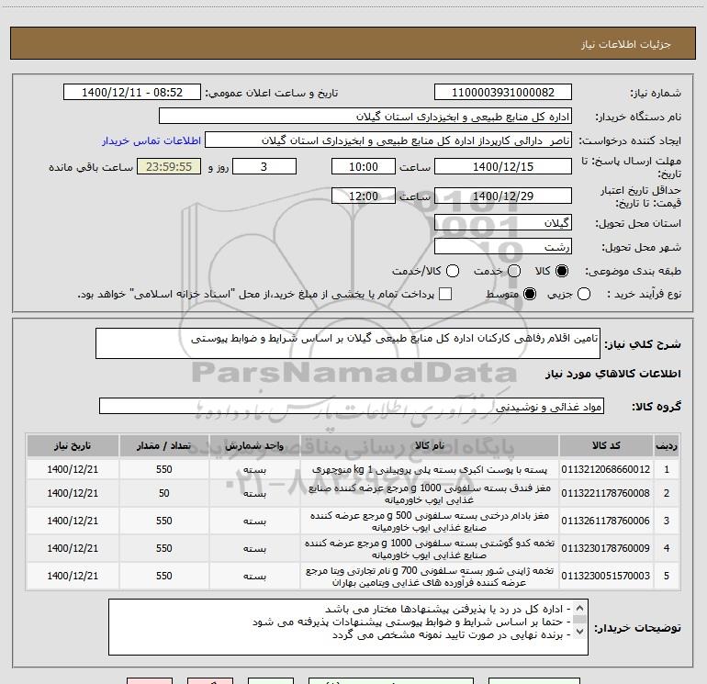Click the deadline time field 10:00
707x684 pixels.
pyautogui.click(x=364, y=166)
